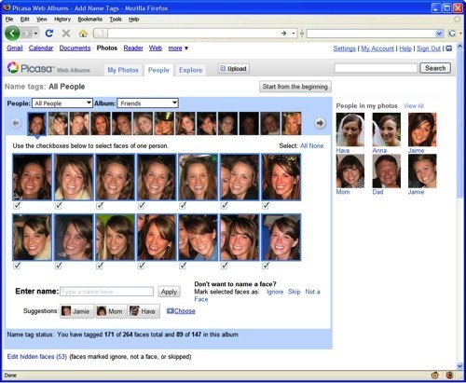466x383 pixels.
Task: Switch to the My Photos tab
Action: tap(123, 70)
